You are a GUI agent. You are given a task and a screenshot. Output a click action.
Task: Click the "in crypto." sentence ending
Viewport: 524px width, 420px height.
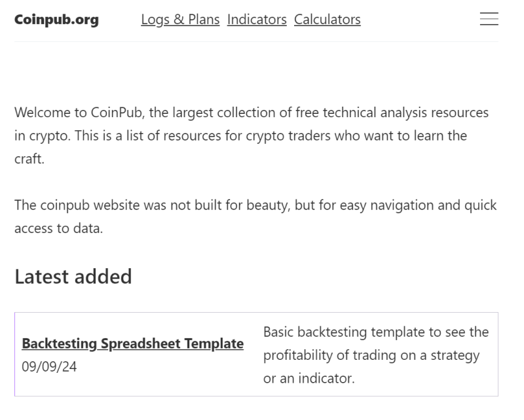click(x=39, y=136)
